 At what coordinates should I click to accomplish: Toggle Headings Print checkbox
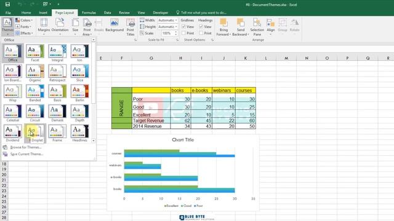click(201, 33)
